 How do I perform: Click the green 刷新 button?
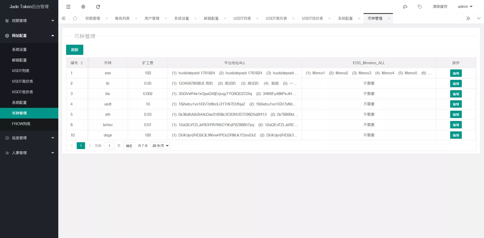pyautogui.click(x=75, y=50)
